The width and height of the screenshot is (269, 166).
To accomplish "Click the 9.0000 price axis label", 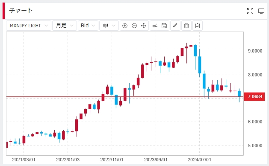I will (255, 51).
